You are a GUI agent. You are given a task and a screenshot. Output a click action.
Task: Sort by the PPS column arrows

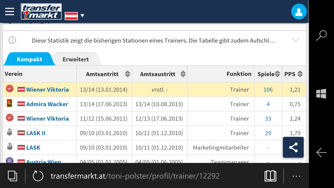(300, 74)
